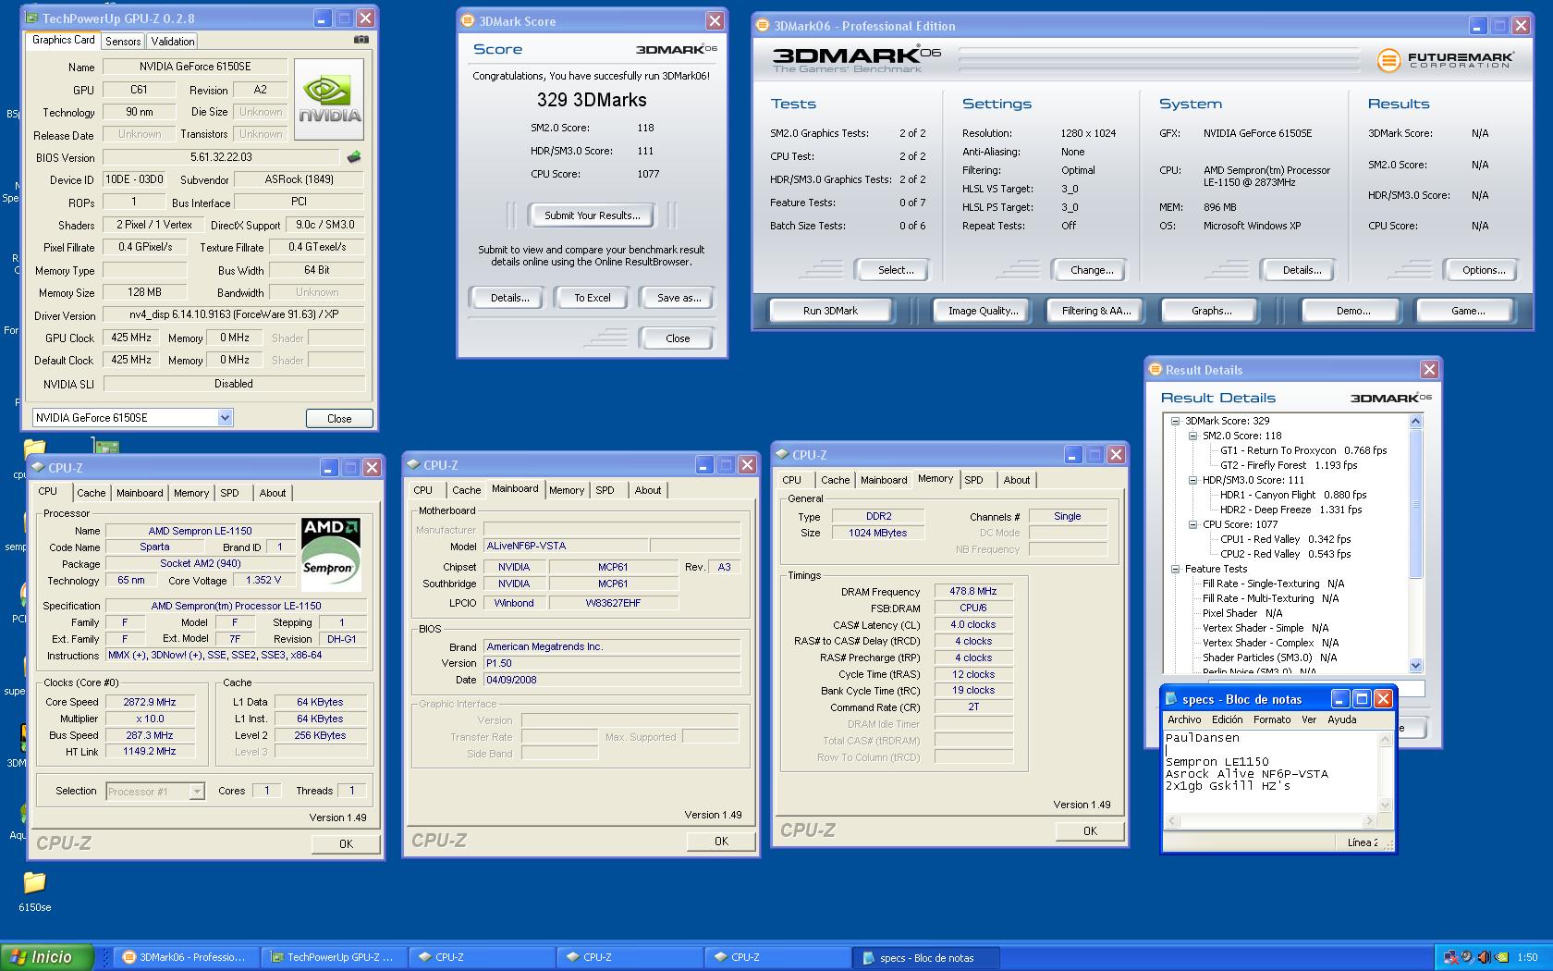Click the BIOS Version 5.61.32.22.03 field

pyautogui.click(x=221, y=157)
